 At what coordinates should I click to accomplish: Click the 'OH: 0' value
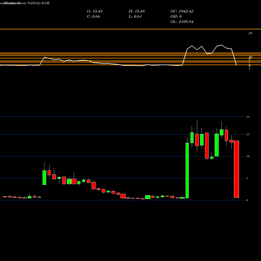point(176,17)
